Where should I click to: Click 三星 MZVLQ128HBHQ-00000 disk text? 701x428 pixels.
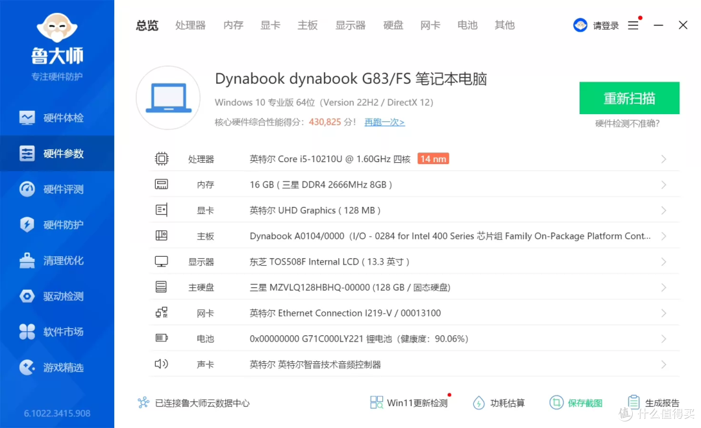[350, 287]
